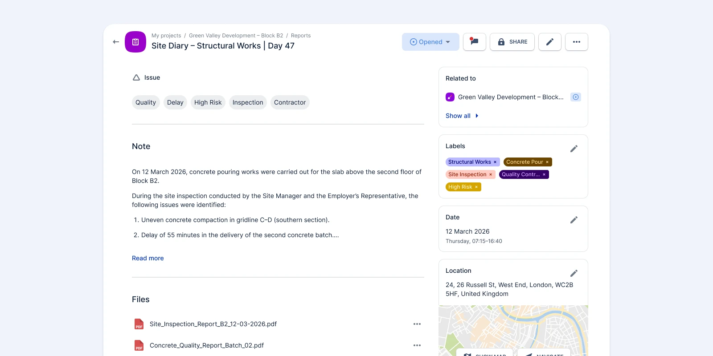Open the comments flag icon button

475,42
